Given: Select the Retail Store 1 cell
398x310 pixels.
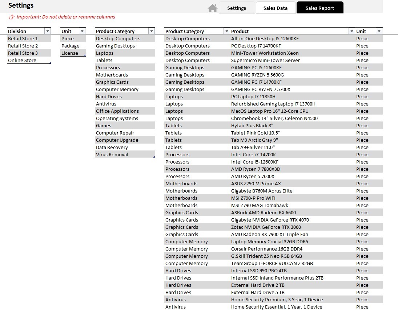Looking at the screenshot, I should 29,38.
